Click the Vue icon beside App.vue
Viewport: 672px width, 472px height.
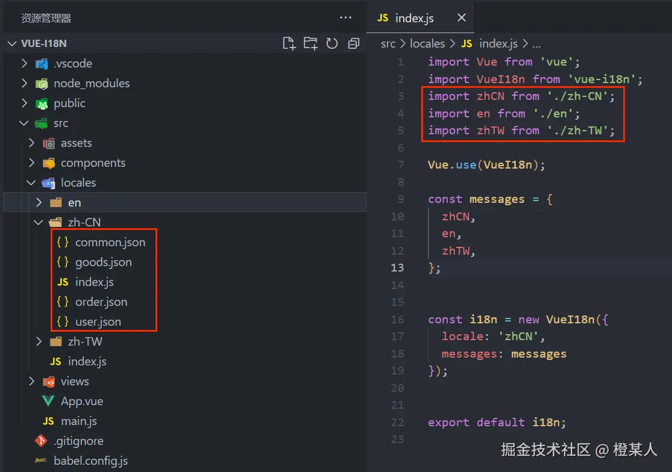tap(48, 401)
